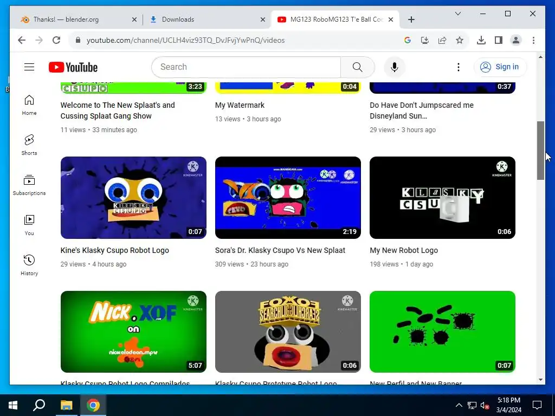Reload the current page

56,40
